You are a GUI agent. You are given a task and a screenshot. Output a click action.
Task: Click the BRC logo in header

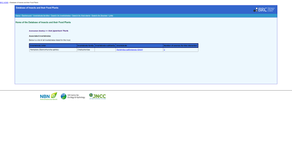pos(264,10)
